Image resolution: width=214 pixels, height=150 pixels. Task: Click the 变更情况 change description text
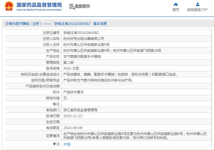(135, 136)
